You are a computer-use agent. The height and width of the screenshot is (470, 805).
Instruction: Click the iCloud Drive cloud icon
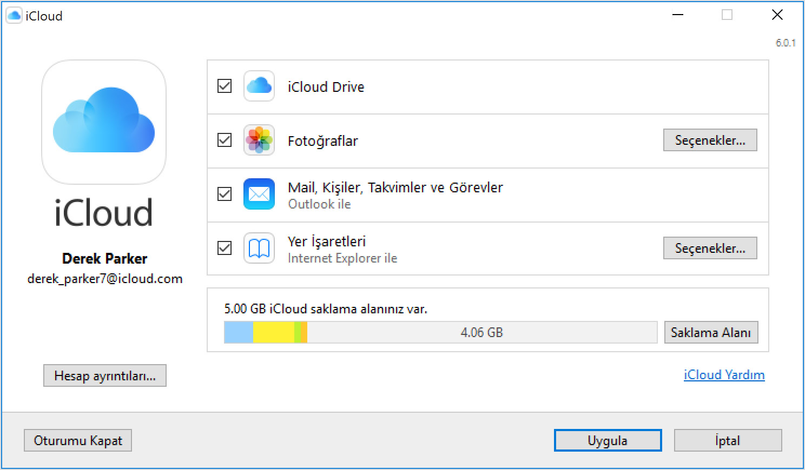coord(259,86)
